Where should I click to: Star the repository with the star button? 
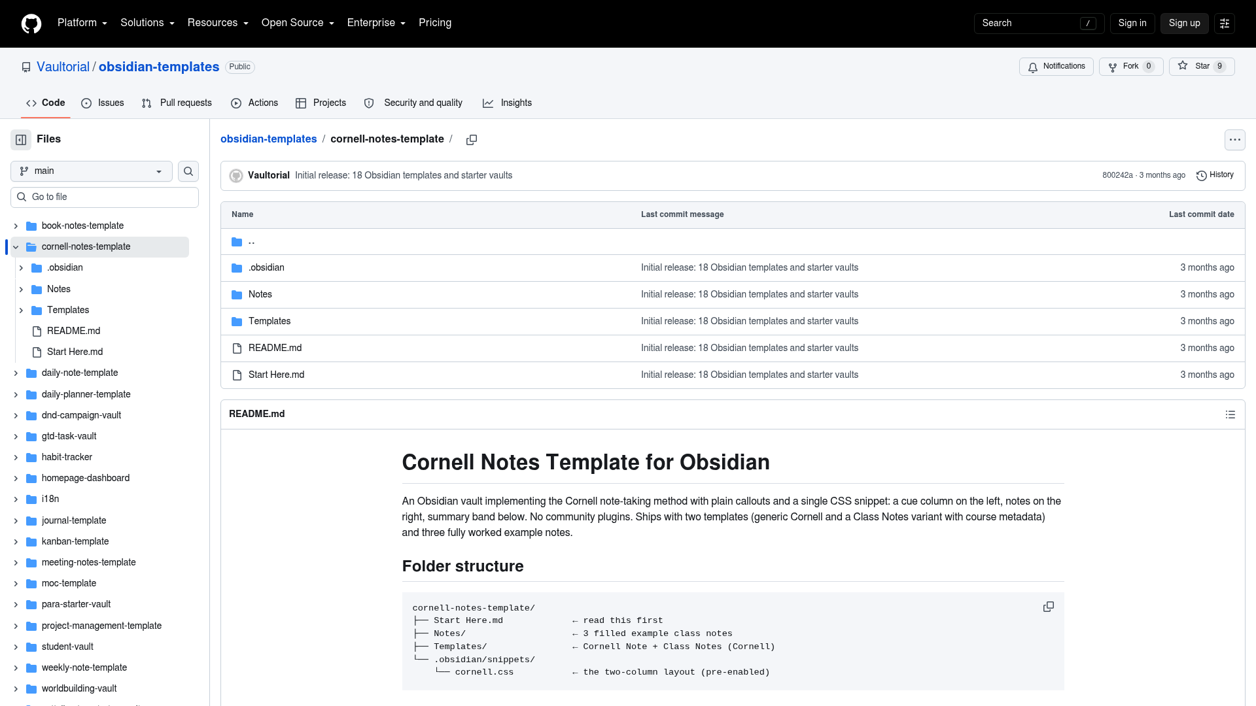coord(1202,67)
